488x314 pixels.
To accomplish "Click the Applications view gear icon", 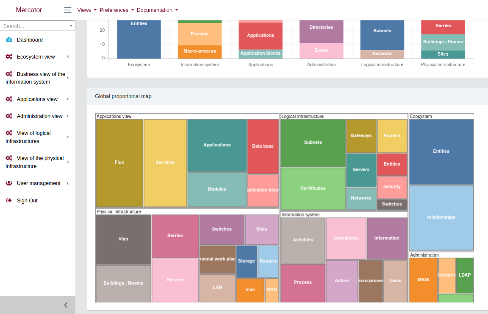I will point(9,99).
